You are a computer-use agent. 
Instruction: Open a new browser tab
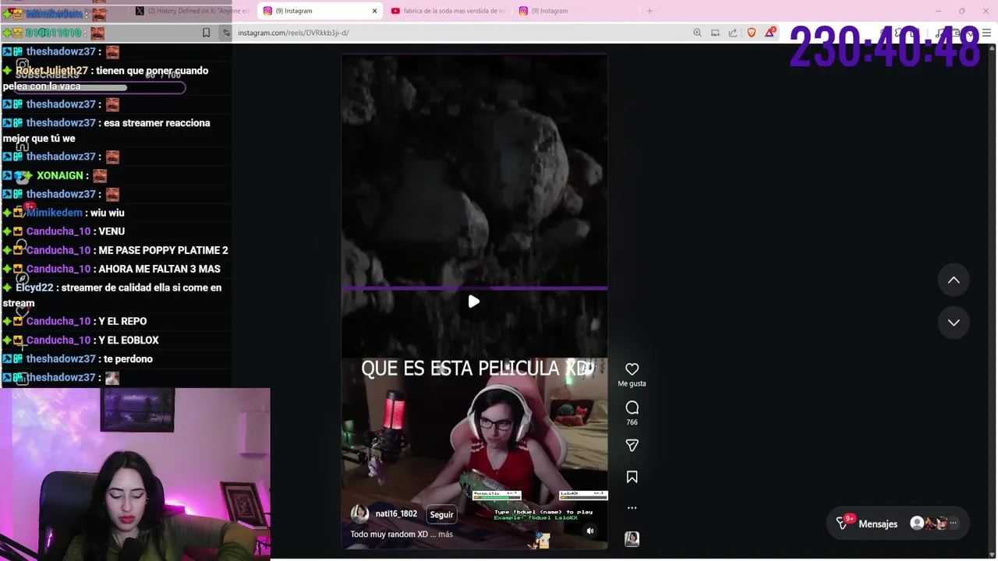[x=649, y=11]
